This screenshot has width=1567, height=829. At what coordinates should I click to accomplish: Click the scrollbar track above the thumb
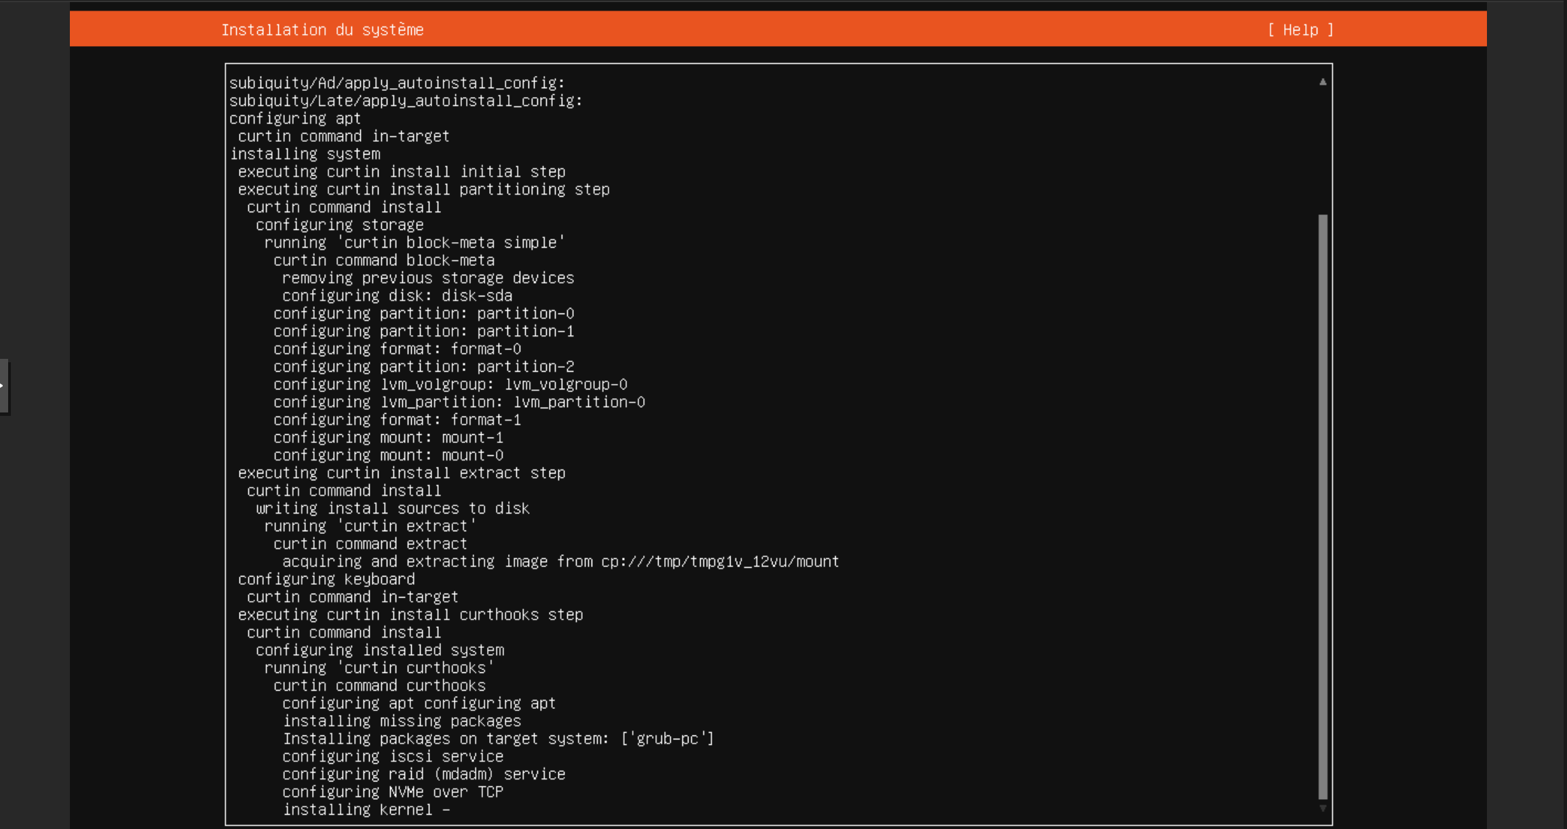(1322, 149)
